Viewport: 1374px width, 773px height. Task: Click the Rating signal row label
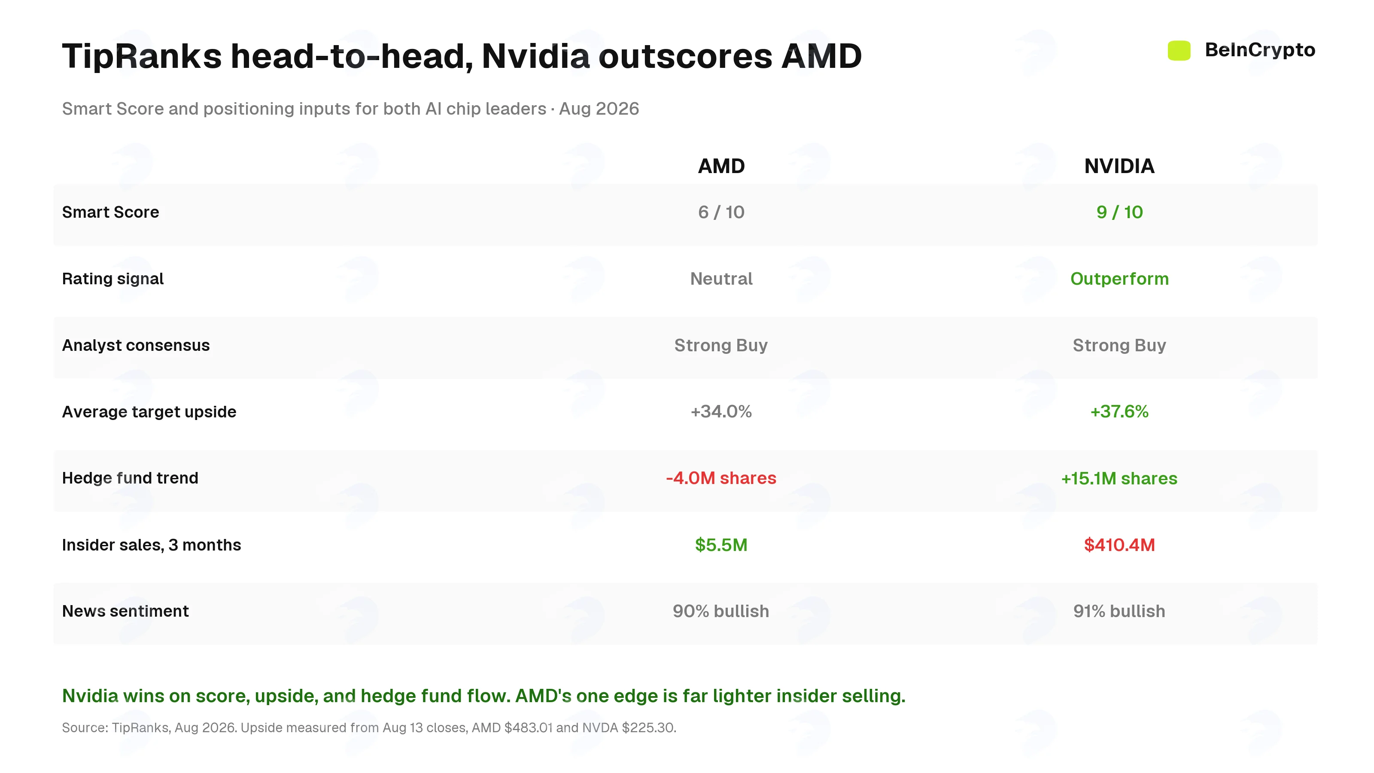[x=112, y=279]
